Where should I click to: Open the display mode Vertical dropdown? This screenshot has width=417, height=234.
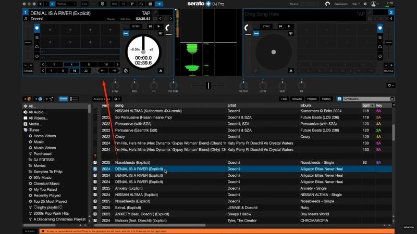(66, 4)
